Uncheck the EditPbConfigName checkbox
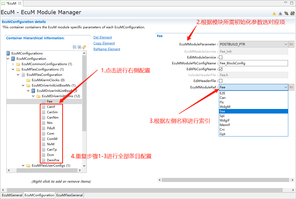Viewport: 296px width, 199px height. coord(220,69)
